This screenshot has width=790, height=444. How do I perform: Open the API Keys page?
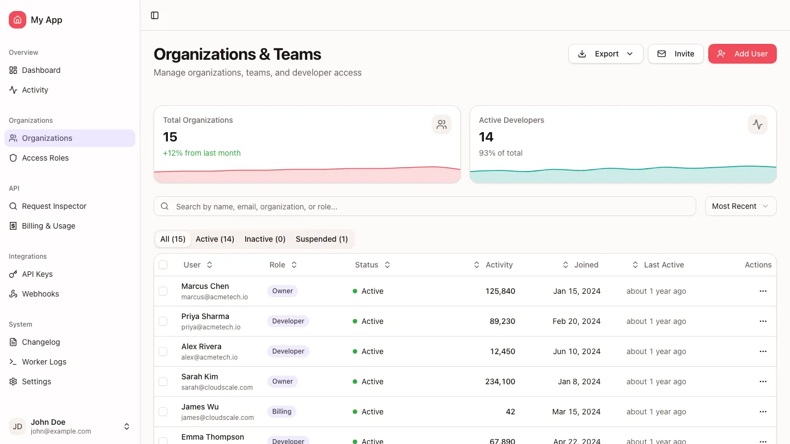(37, 274)
